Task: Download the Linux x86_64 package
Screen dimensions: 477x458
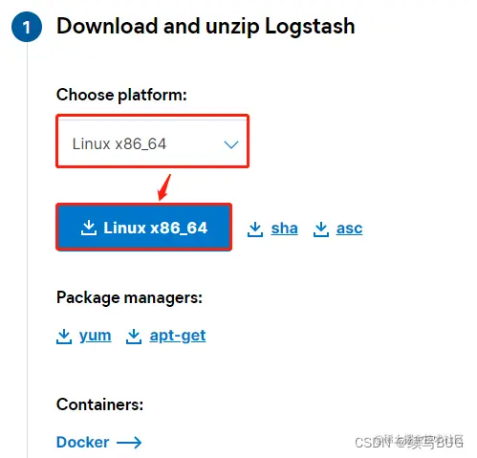Action: click(144, 228)
